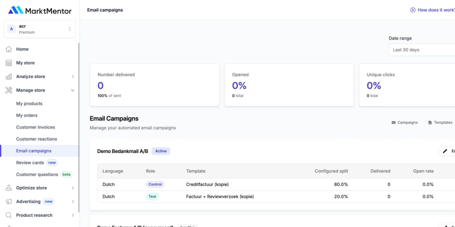455x227 pixels.
Task: Click the sidebar vertical scrollbar
Action: coord(79,127)
